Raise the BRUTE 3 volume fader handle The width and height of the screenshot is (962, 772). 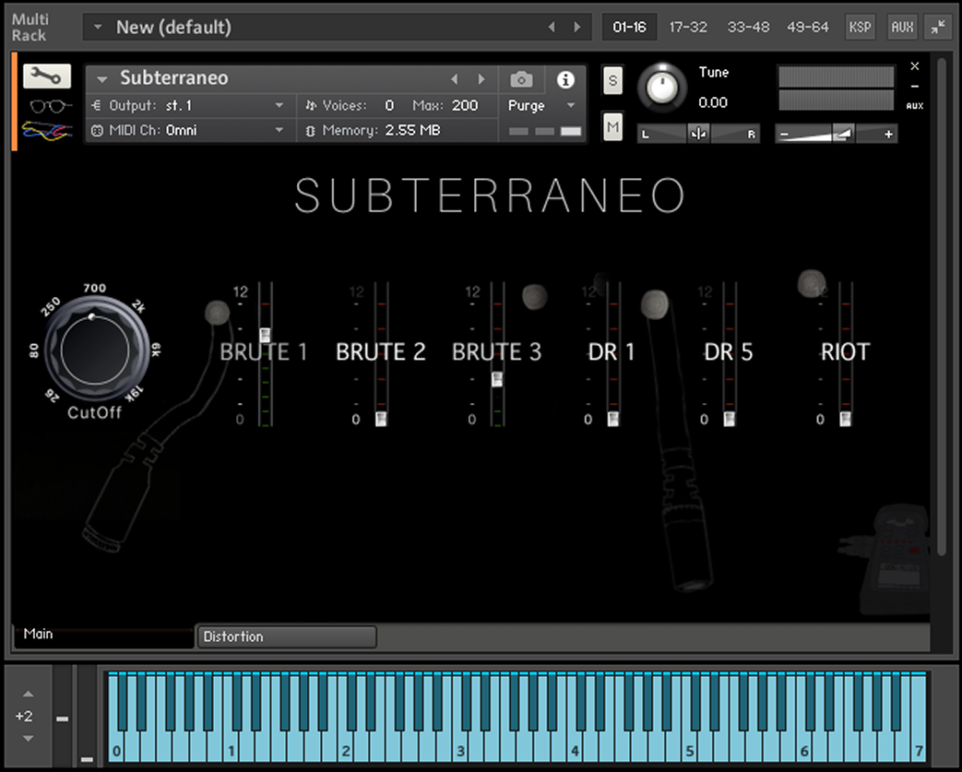tap(496, 378)
